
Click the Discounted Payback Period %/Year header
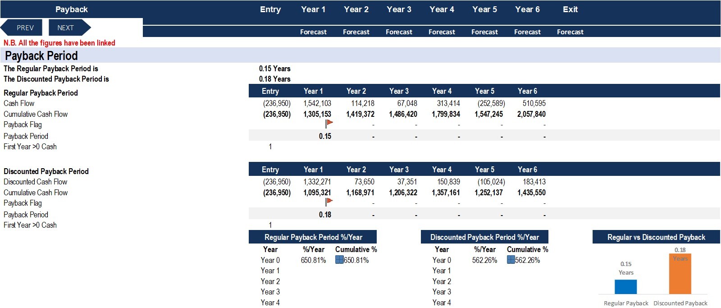(x=484, y=237)
